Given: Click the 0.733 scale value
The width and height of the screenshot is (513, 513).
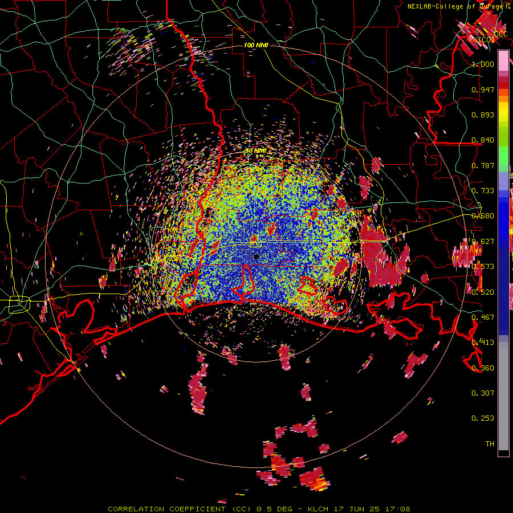Looking at the screenshot, I should [483, 191].
